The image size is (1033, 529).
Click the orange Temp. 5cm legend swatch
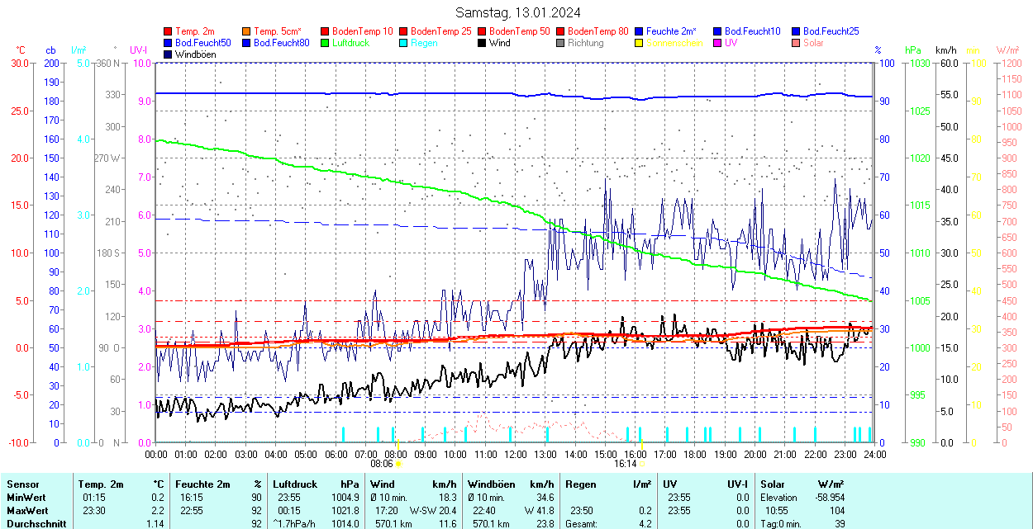click(246, 31)
